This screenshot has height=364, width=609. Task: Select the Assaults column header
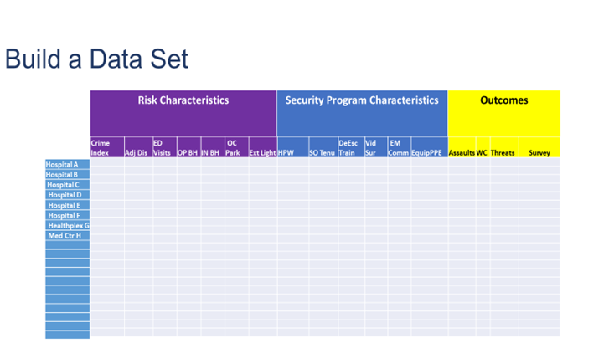click(x=462, y=147)
